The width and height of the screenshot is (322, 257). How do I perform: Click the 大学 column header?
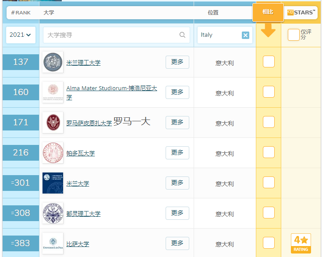click(x=49, y=13)
